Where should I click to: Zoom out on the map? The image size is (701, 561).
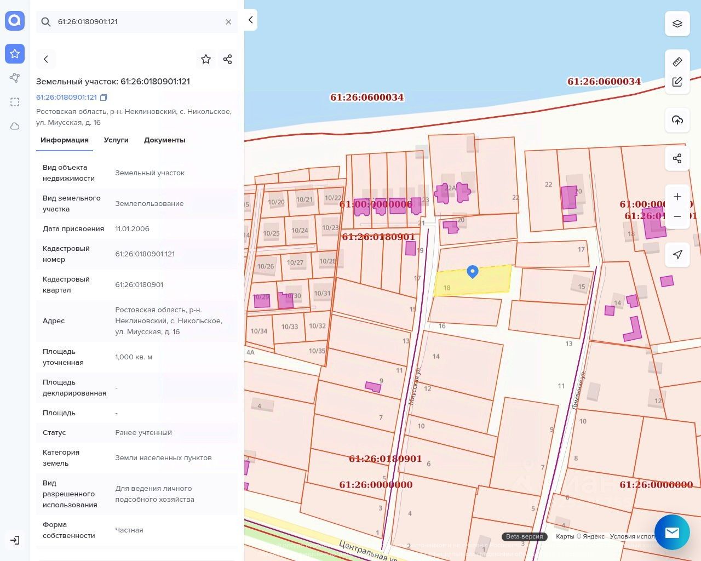pos(677,216)
